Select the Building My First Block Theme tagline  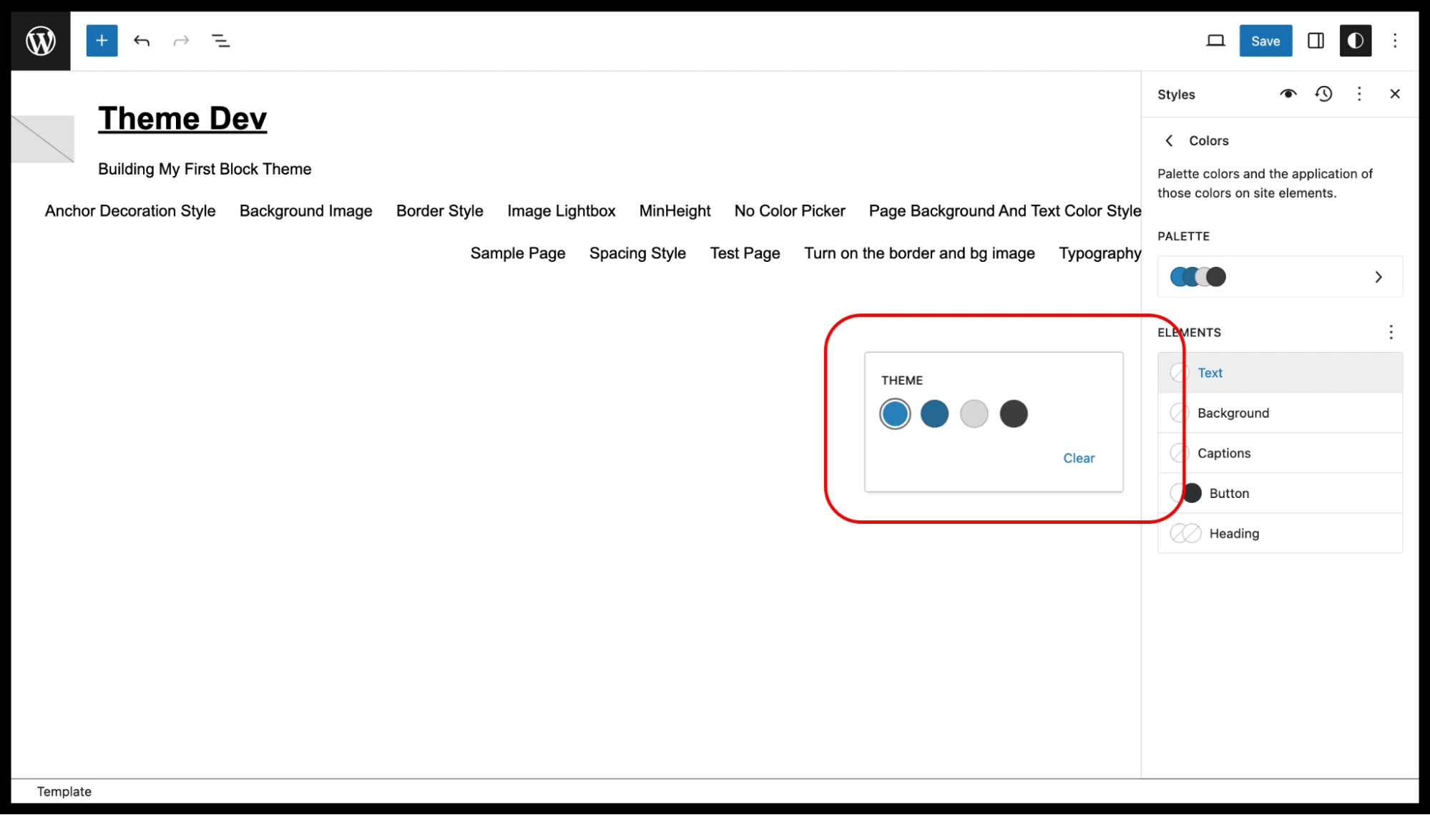point(205,169)
